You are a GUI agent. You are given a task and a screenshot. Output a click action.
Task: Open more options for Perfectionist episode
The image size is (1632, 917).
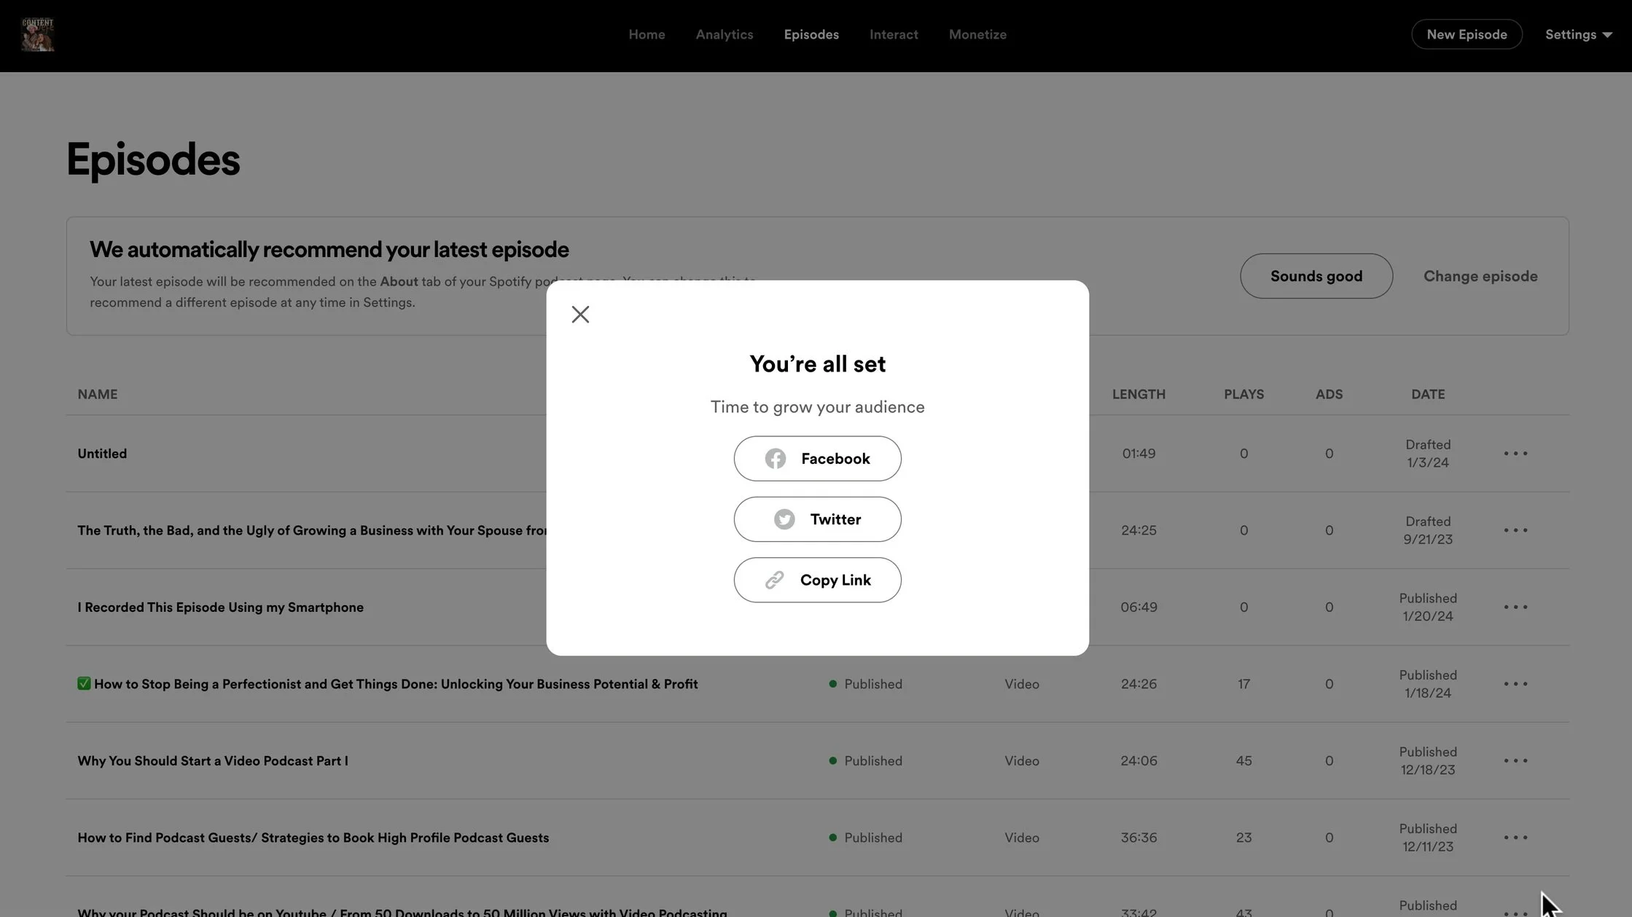tap(1515, 684)
